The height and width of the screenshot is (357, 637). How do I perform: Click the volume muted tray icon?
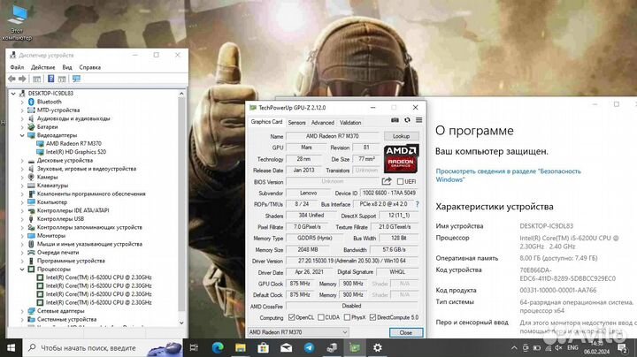tap(558, 347)
